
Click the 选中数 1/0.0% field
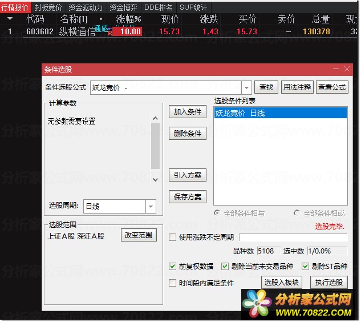point(327,251)
